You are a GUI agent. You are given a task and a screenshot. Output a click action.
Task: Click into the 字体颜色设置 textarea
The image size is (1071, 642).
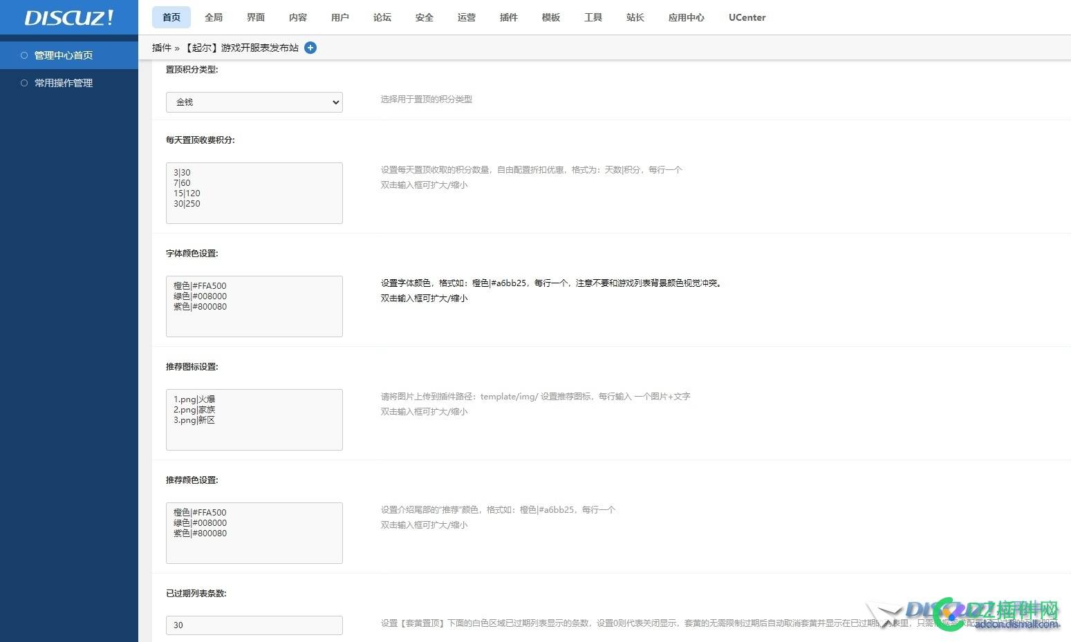(x=254, y=306)
